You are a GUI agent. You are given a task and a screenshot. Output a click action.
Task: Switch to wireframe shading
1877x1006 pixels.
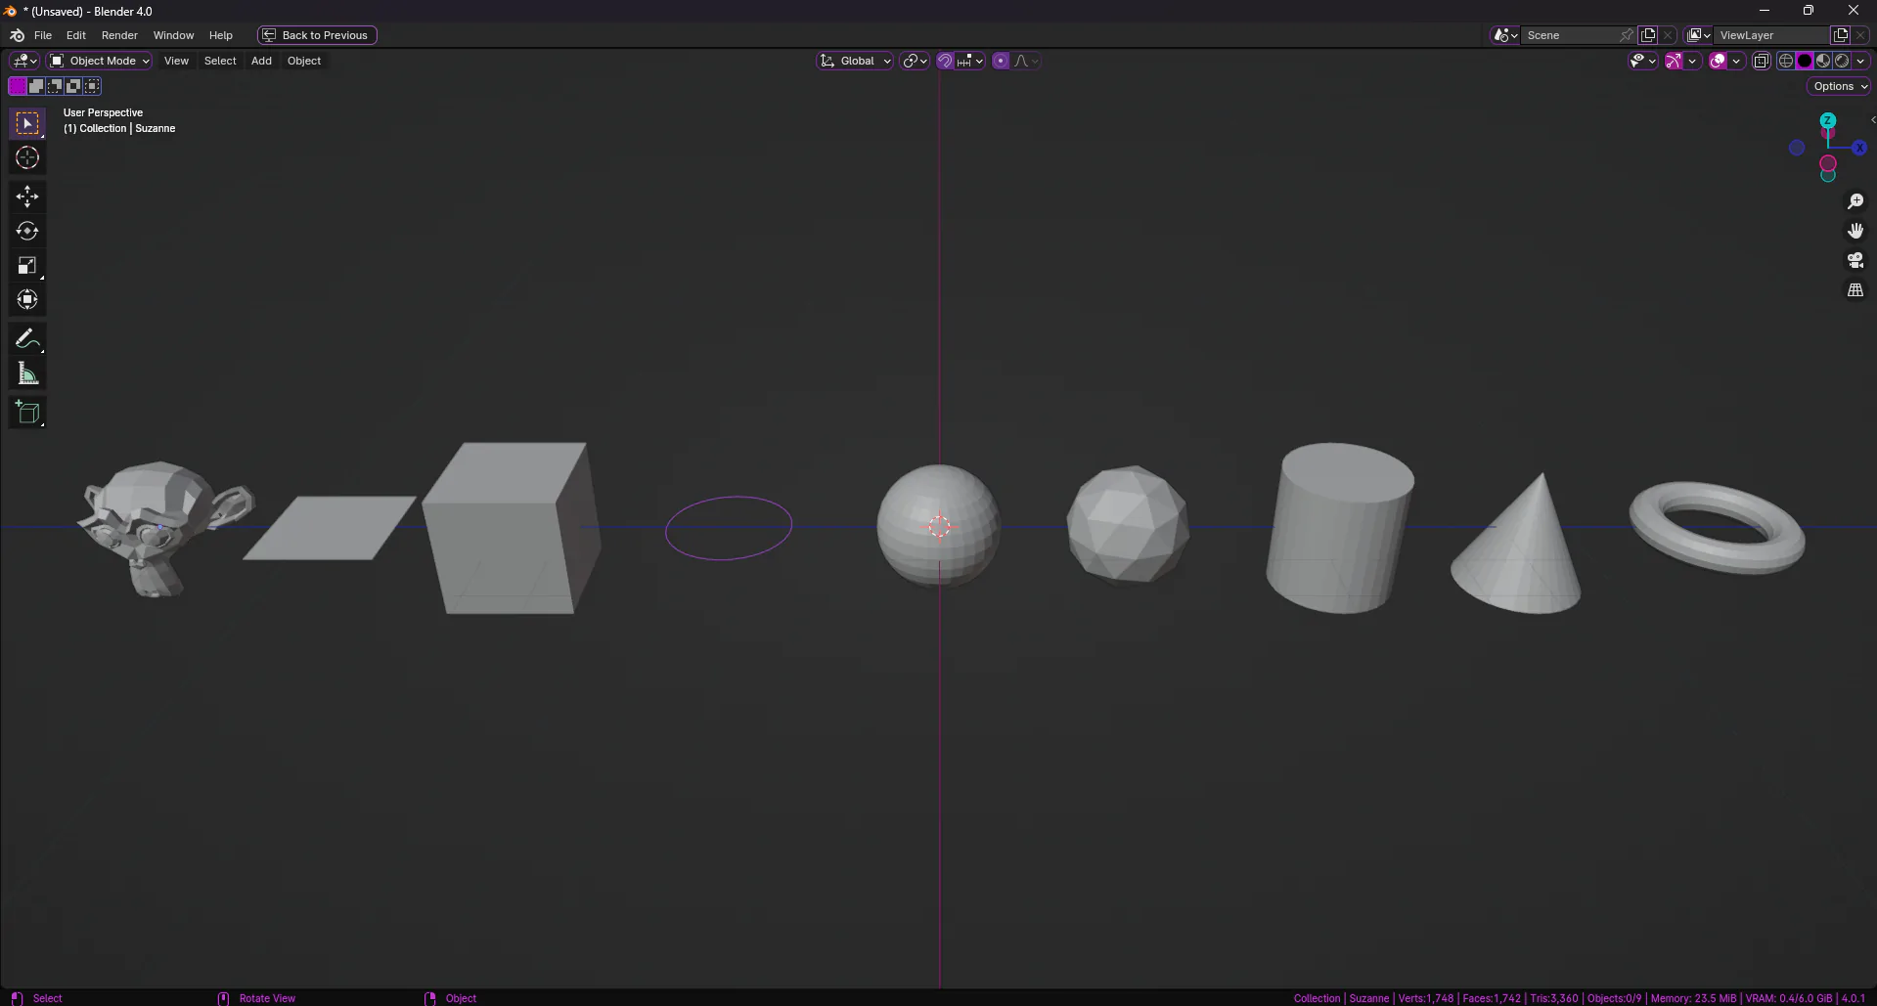tap(1786, 61)
